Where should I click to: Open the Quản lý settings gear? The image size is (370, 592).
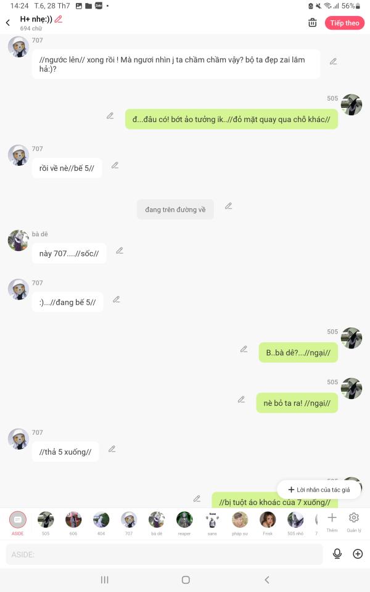coord(354,522)
